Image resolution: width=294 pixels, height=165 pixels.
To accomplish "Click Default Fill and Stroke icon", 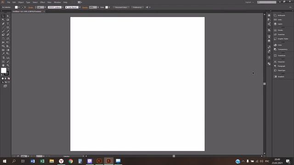I will [x=2, y=75].
